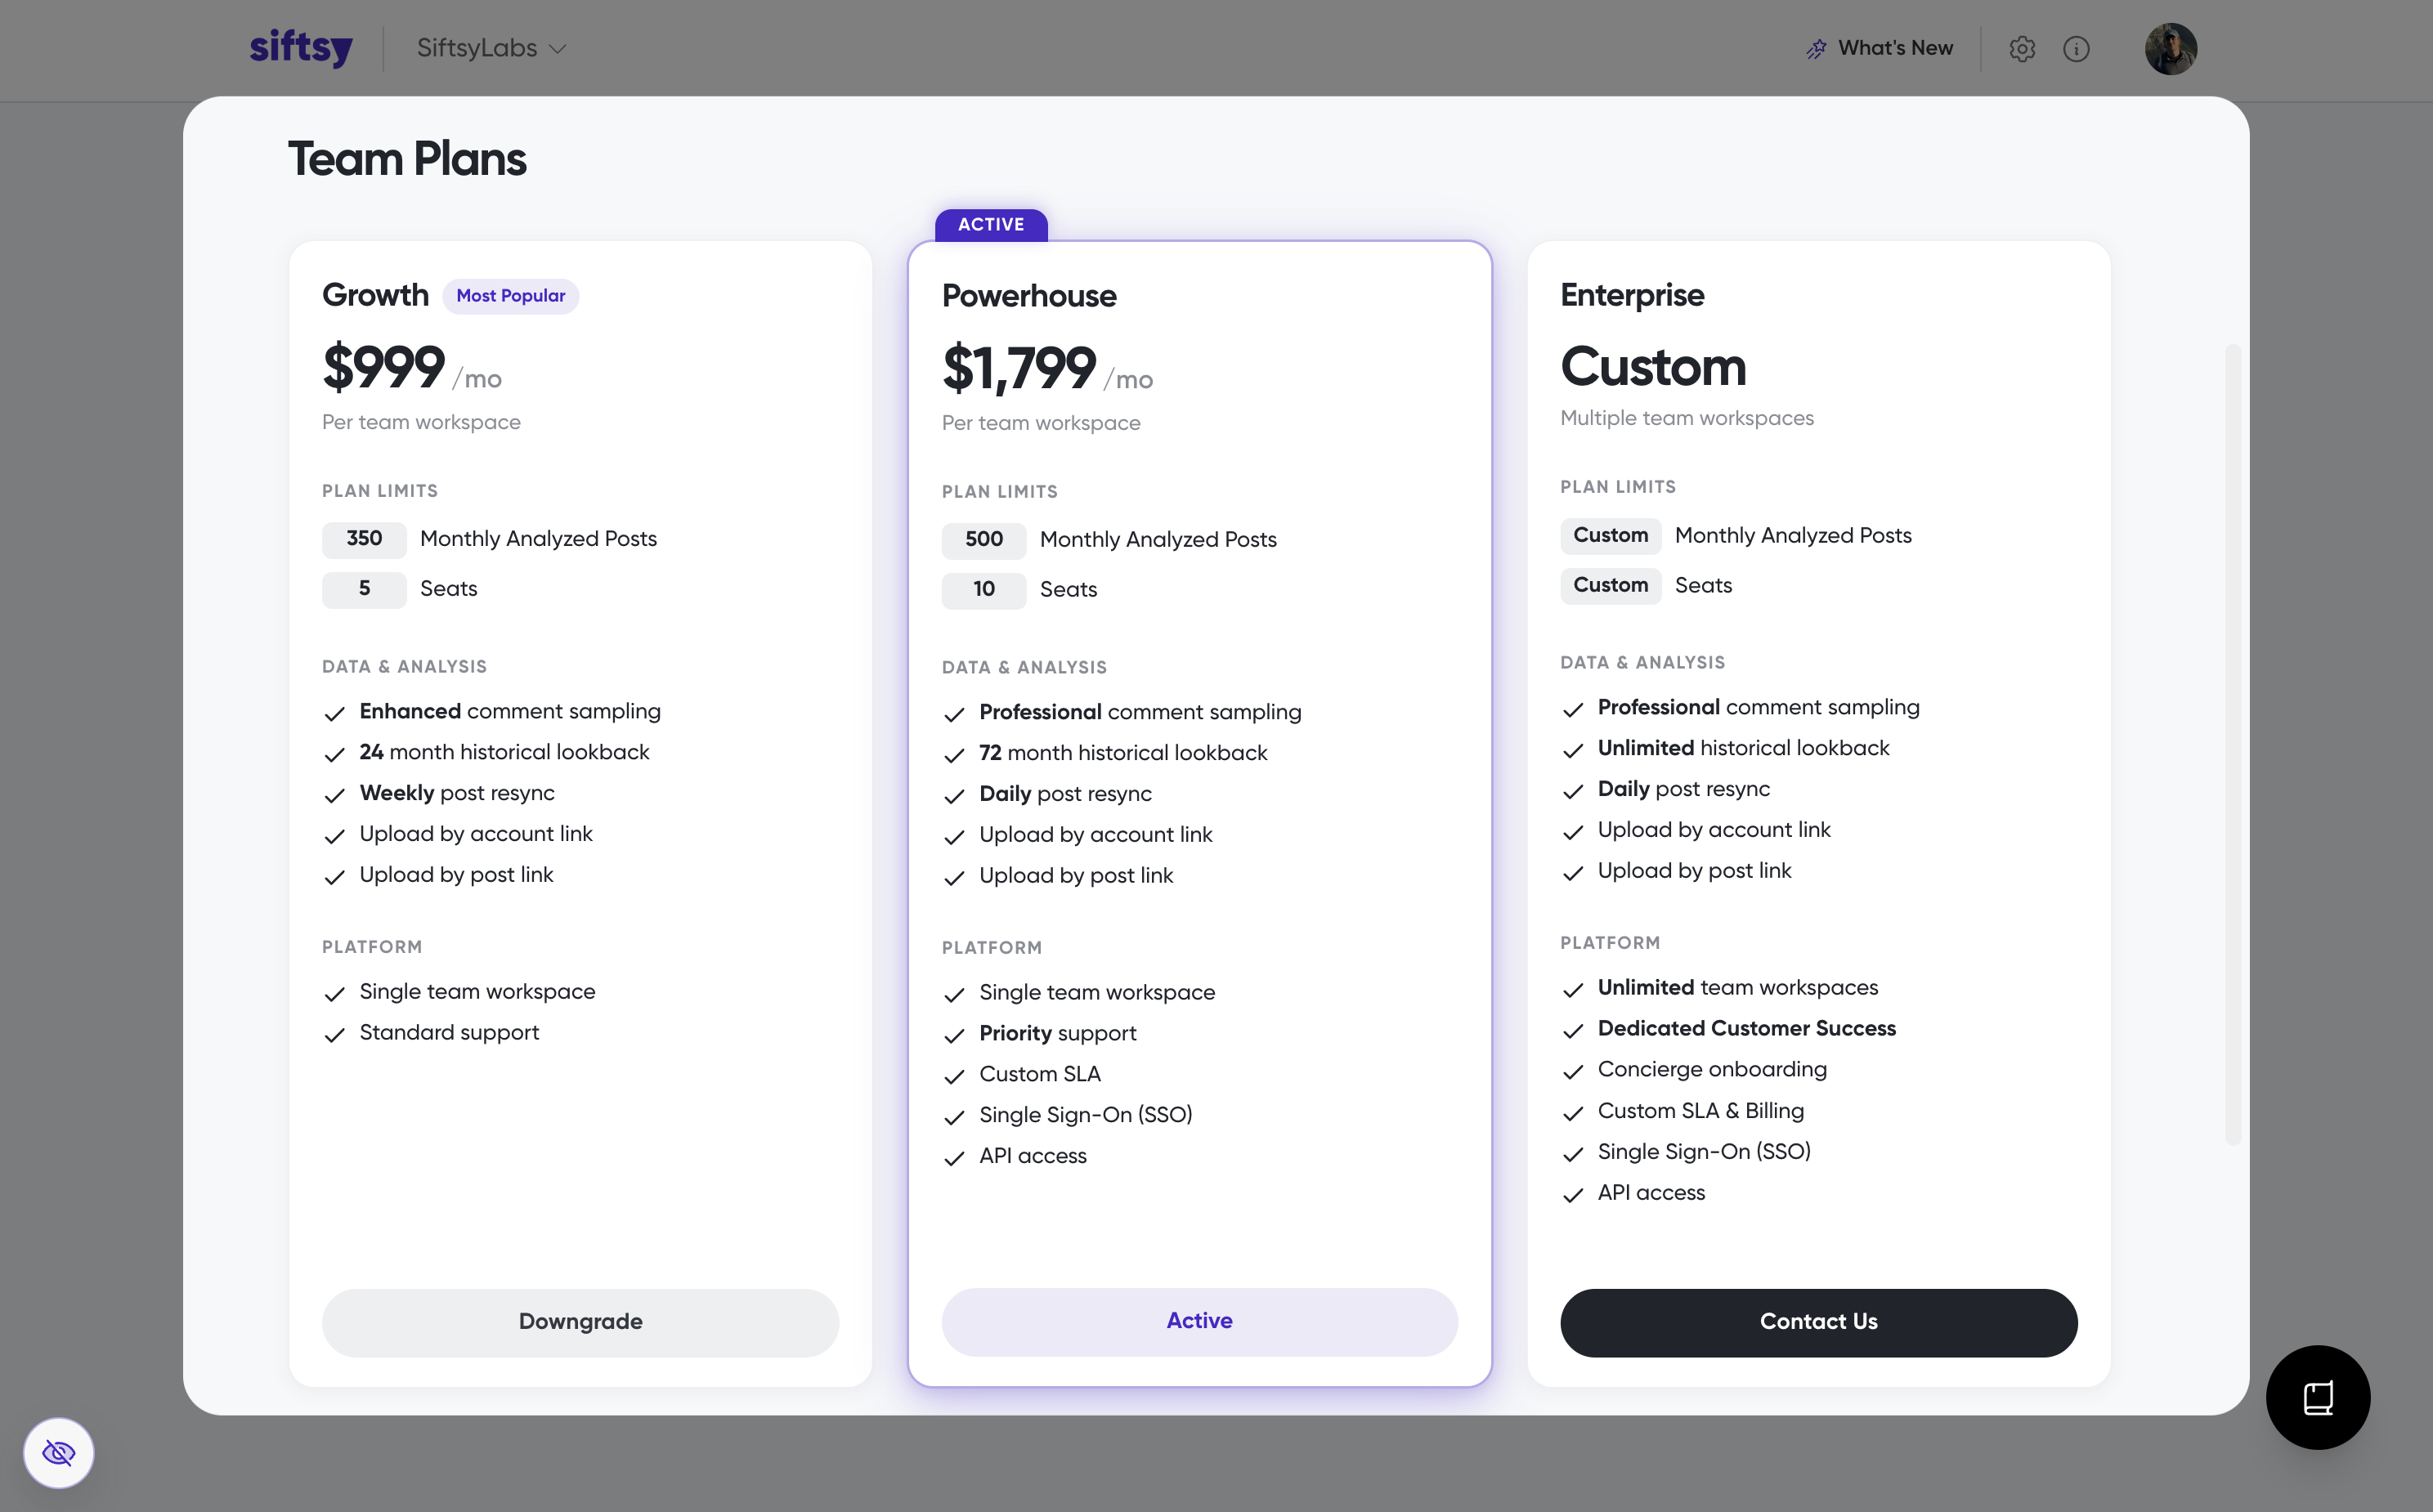
Task: Click the checkmark beside Dedicated Customer Success
Action: coord(1573,1030)
